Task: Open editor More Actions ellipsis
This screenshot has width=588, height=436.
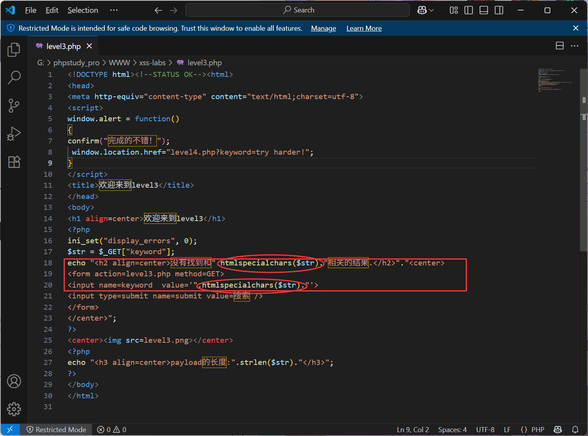Action: point(575,46)
